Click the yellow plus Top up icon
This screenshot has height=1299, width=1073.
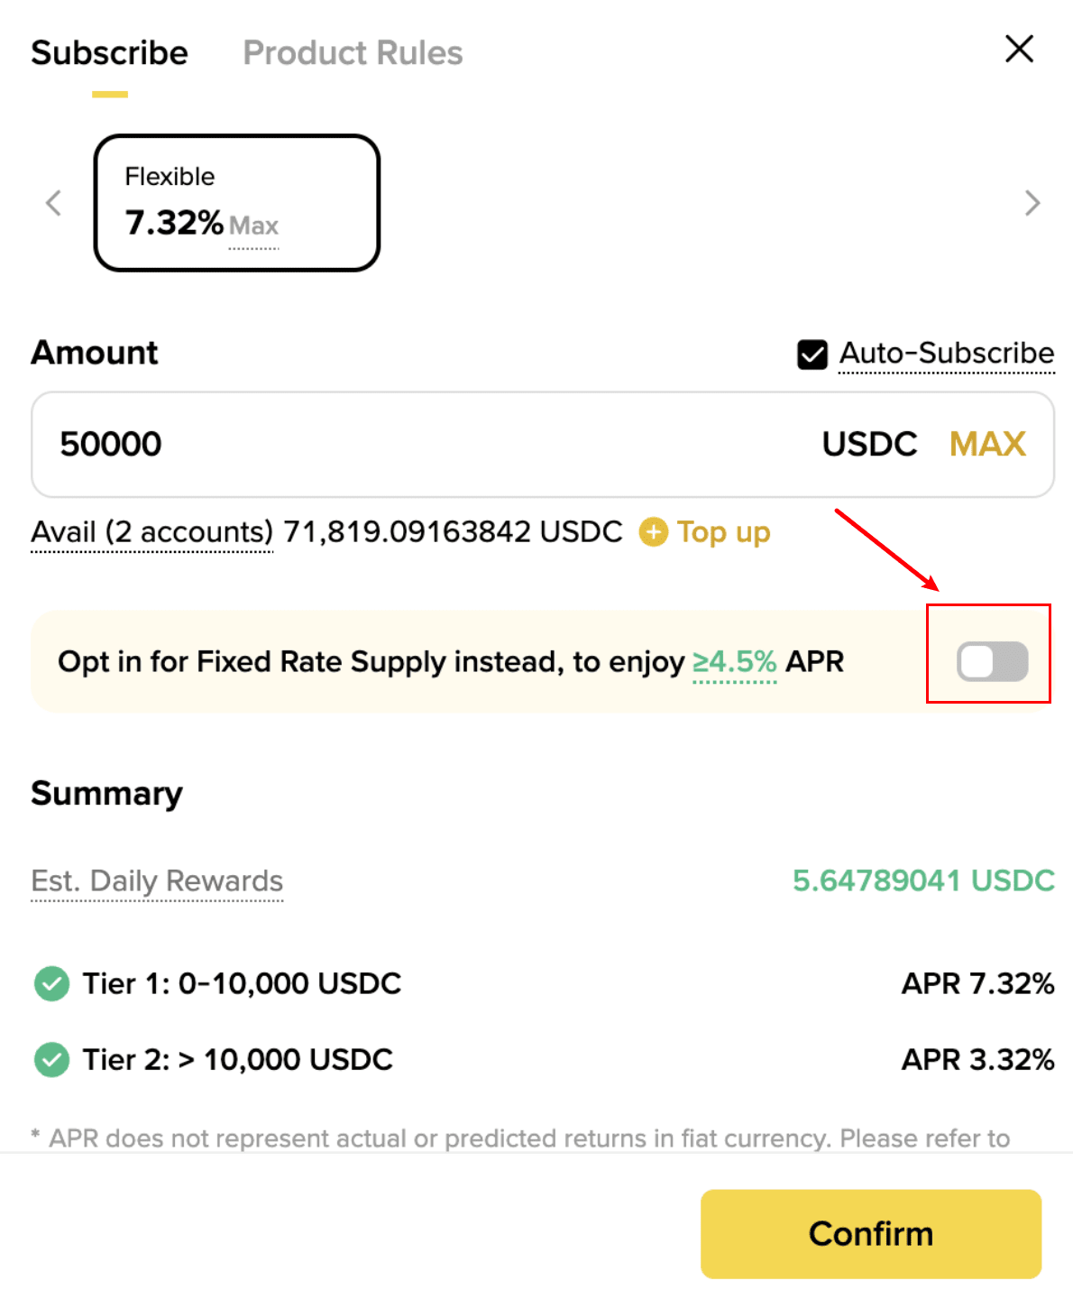654,532
